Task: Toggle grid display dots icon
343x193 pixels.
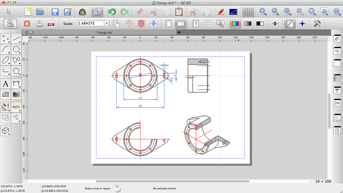Action: coord(248,12)
